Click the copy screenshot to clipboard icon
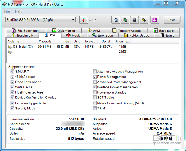The width and height of the screenshot is (186, 151). (x=125, y=20)
